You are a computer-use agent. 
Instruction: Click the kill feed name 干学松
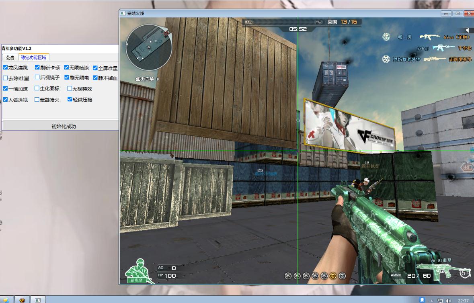click(465, 48)
